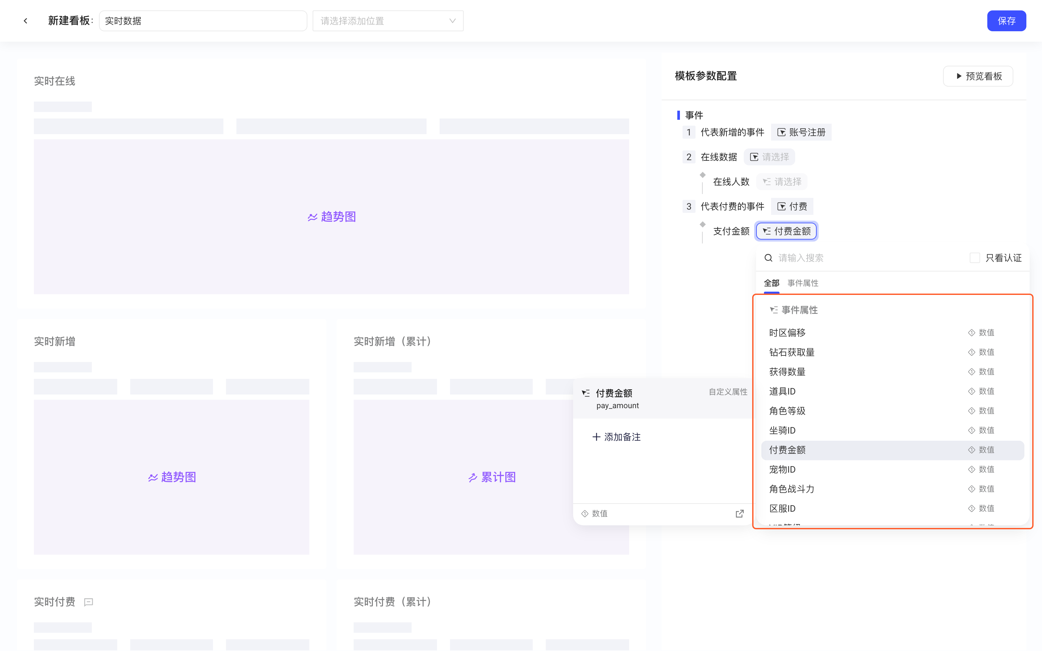Select 时区偏移 from the property list
Screen dimensions: 1042x651
[x=893, y=333]
